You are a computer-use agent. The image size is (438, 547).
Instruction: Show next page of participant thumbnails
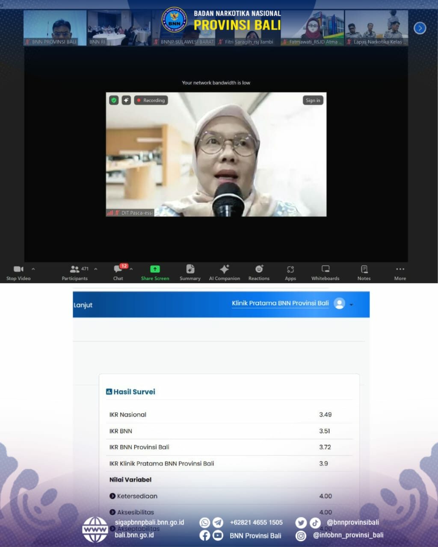[x=420, y=28]
